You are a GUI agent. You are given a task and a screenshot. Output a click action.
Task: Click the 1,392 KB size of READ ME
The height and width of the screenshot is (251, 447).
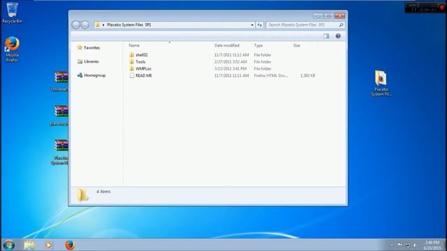307,76
